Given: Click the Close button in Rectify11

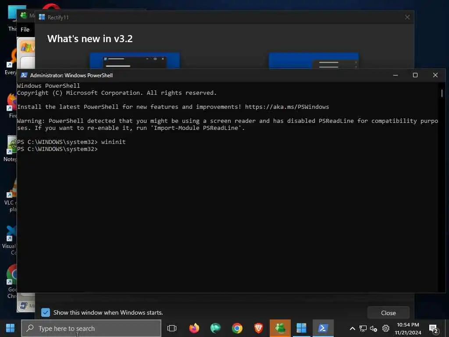Looking at the screenshot, I should 388,313.
